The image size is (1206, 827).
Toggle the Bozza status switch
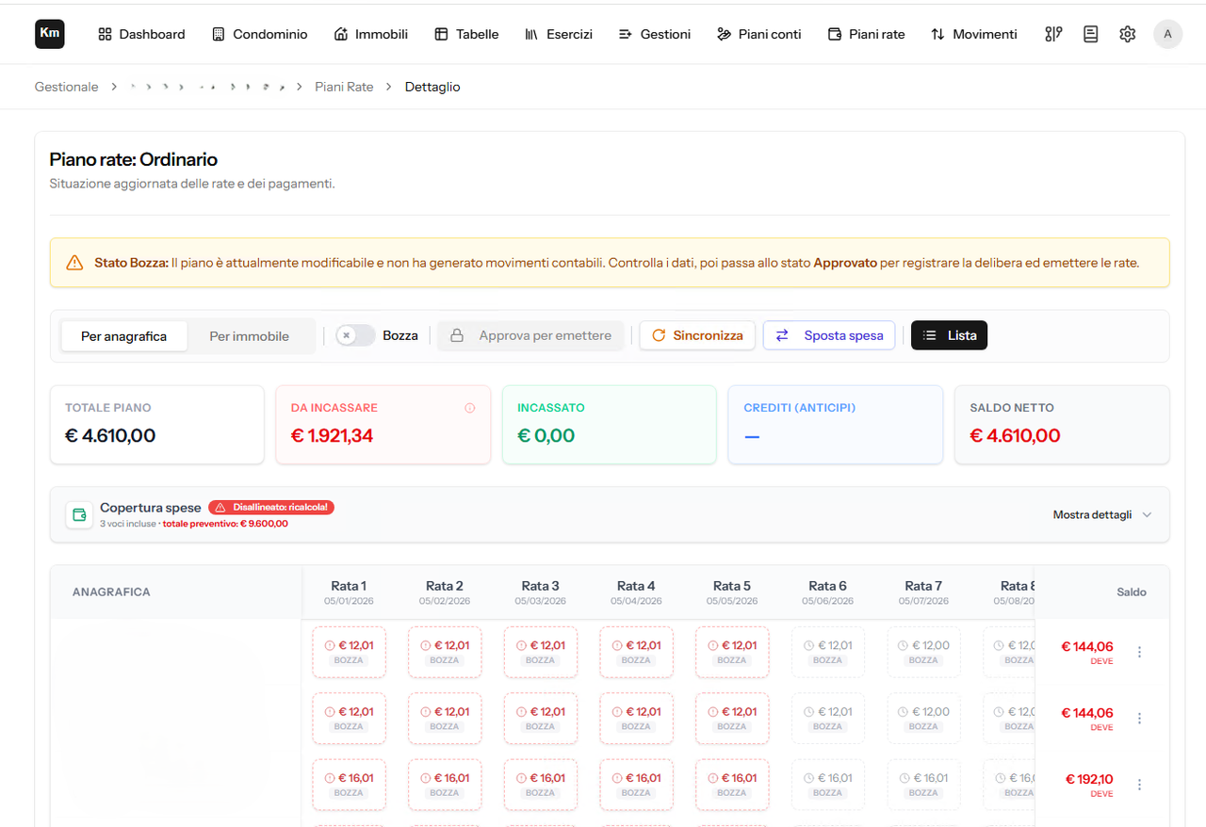point(355,335)
